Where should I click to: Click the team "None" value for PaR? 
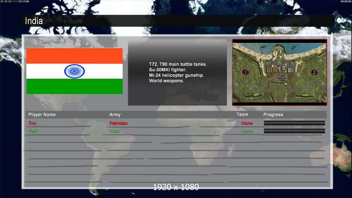tap(247, 131)
